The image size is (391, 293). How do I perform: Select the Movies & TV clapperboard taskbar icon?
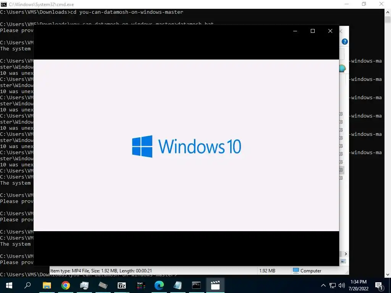(x=215, y=285)
